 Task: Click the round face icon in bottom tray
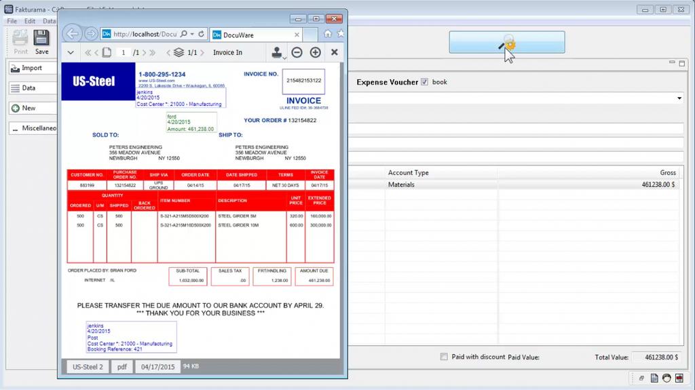[666, 378]
